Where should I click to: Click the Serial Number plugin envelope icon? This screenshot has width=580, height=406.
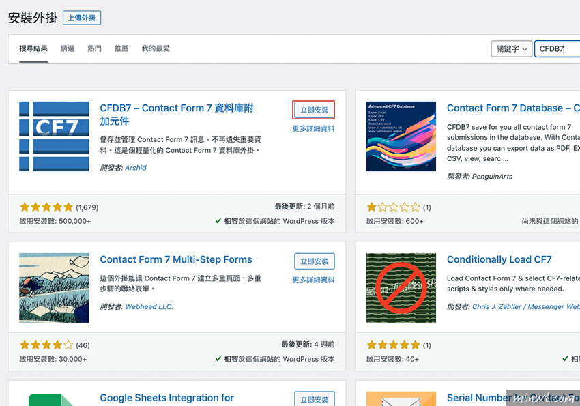pos(401,399)
